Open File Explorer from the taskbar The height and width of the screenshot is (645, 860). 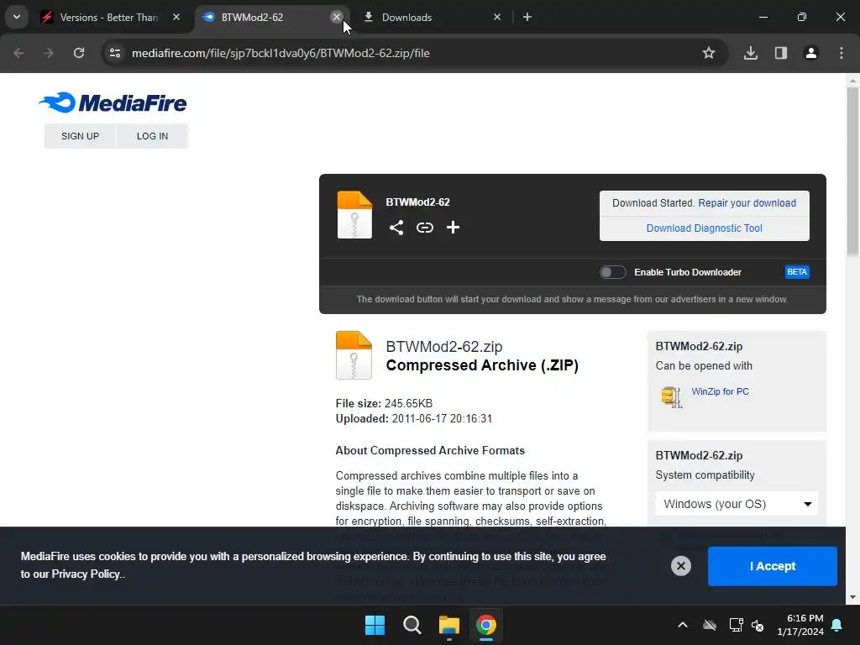pos(448,625)
